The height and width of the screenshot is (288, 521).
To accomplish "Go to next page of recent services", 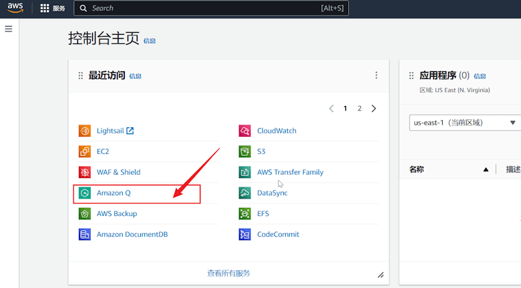I will [x=374, y=109].
